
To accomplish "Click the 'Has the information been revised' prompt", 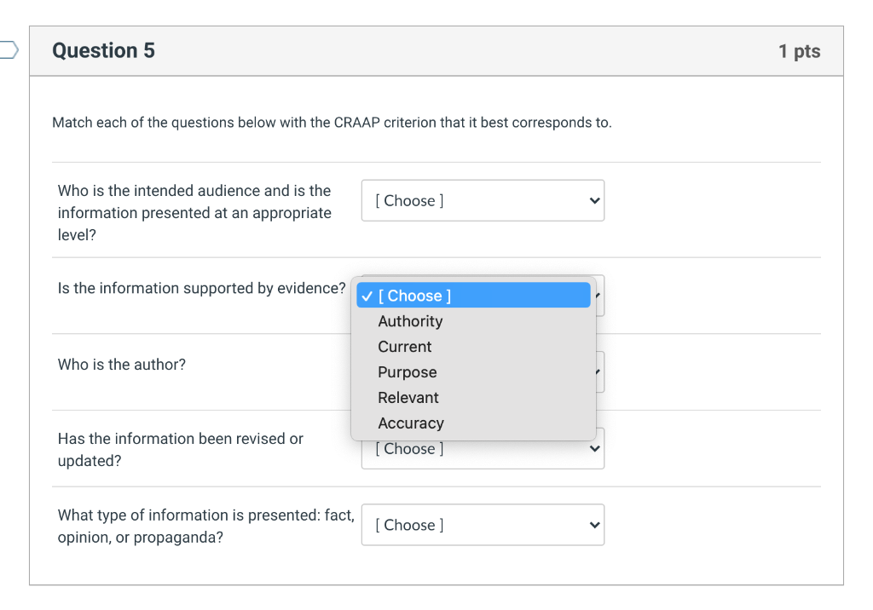I will 181,450.
